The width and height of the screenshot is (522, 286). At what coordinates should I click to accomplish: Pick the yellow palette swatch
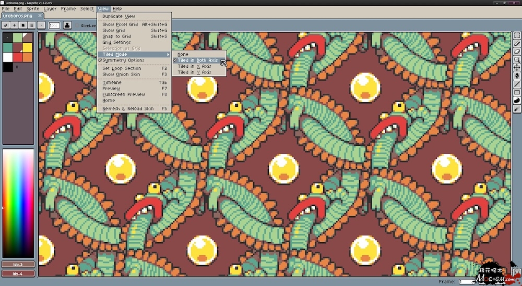pos(28,47)
